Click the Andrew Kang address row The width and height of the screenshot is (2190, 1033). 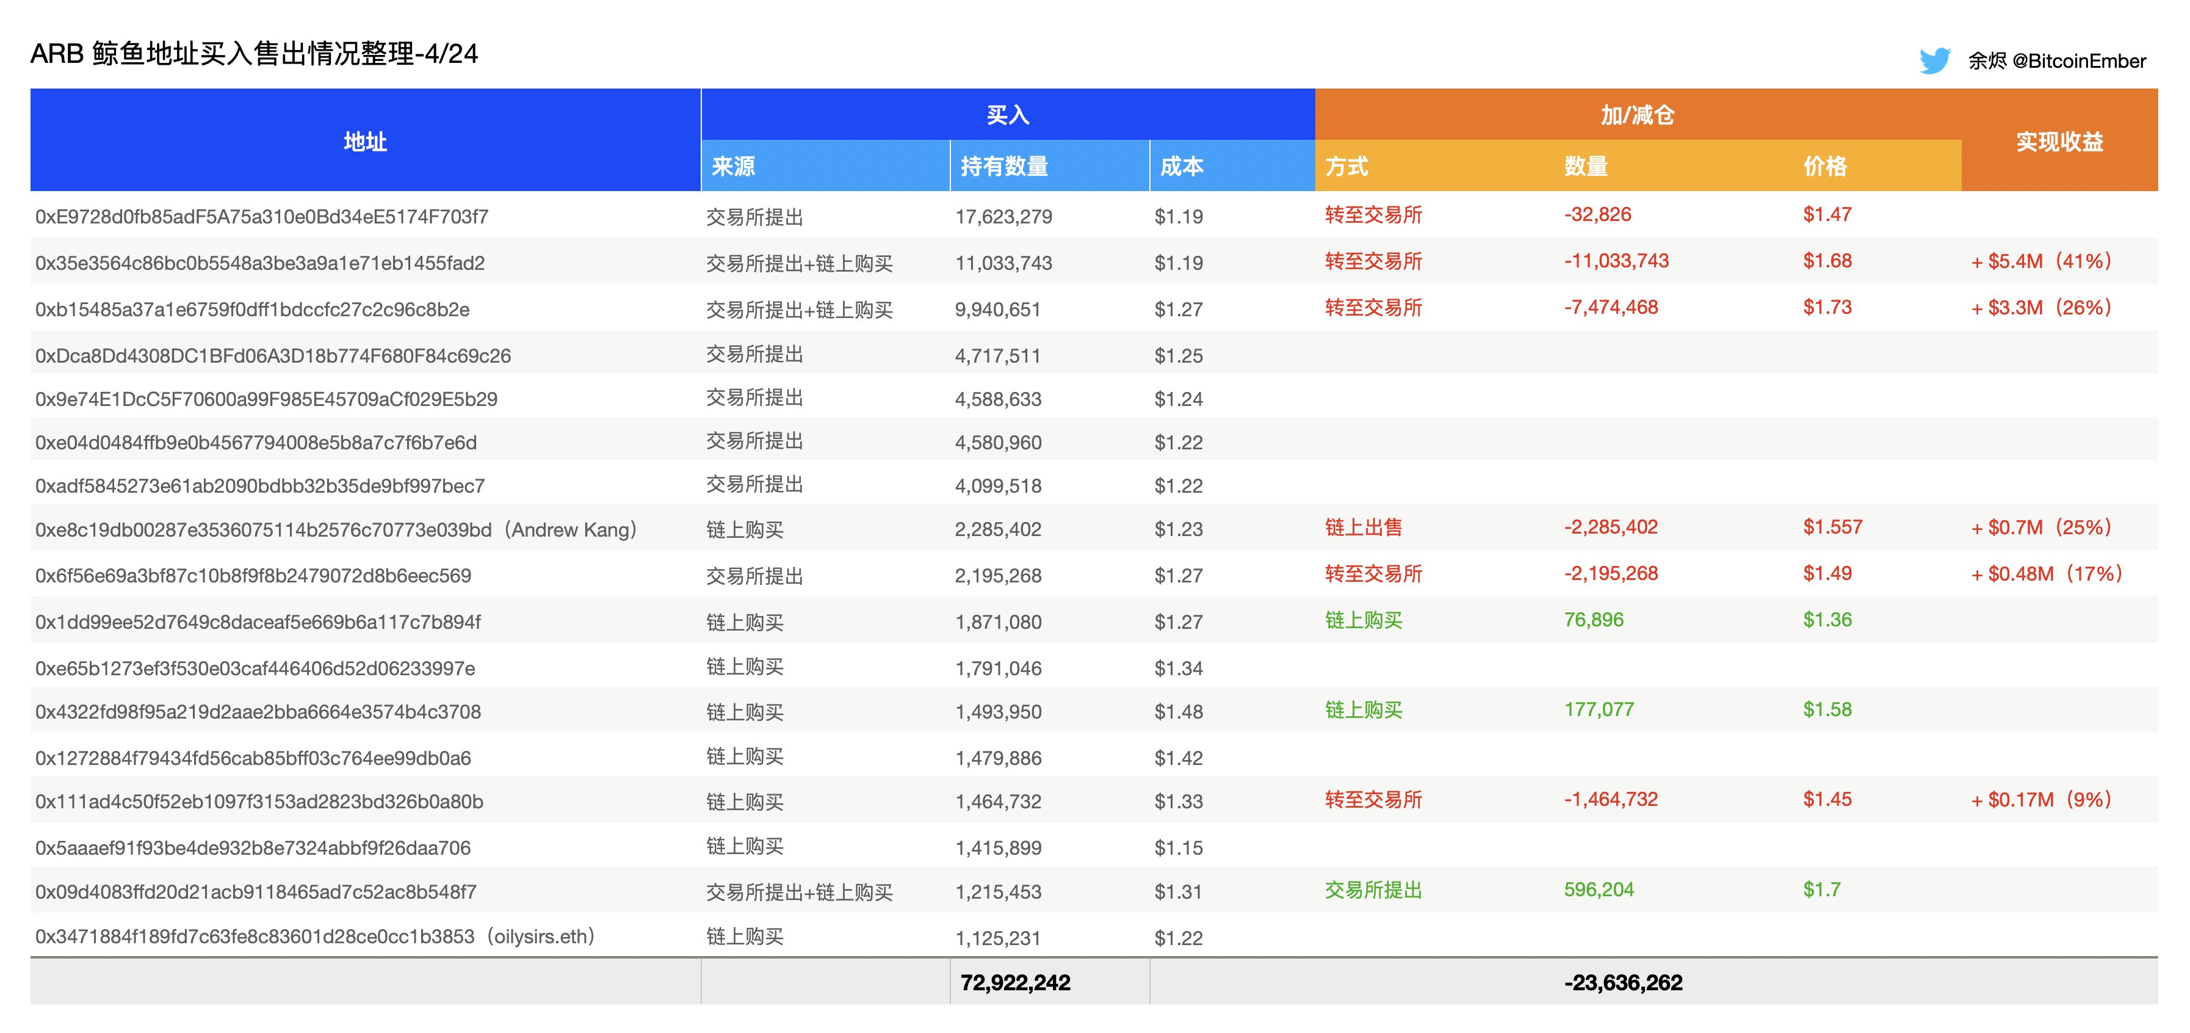[336, 530]
